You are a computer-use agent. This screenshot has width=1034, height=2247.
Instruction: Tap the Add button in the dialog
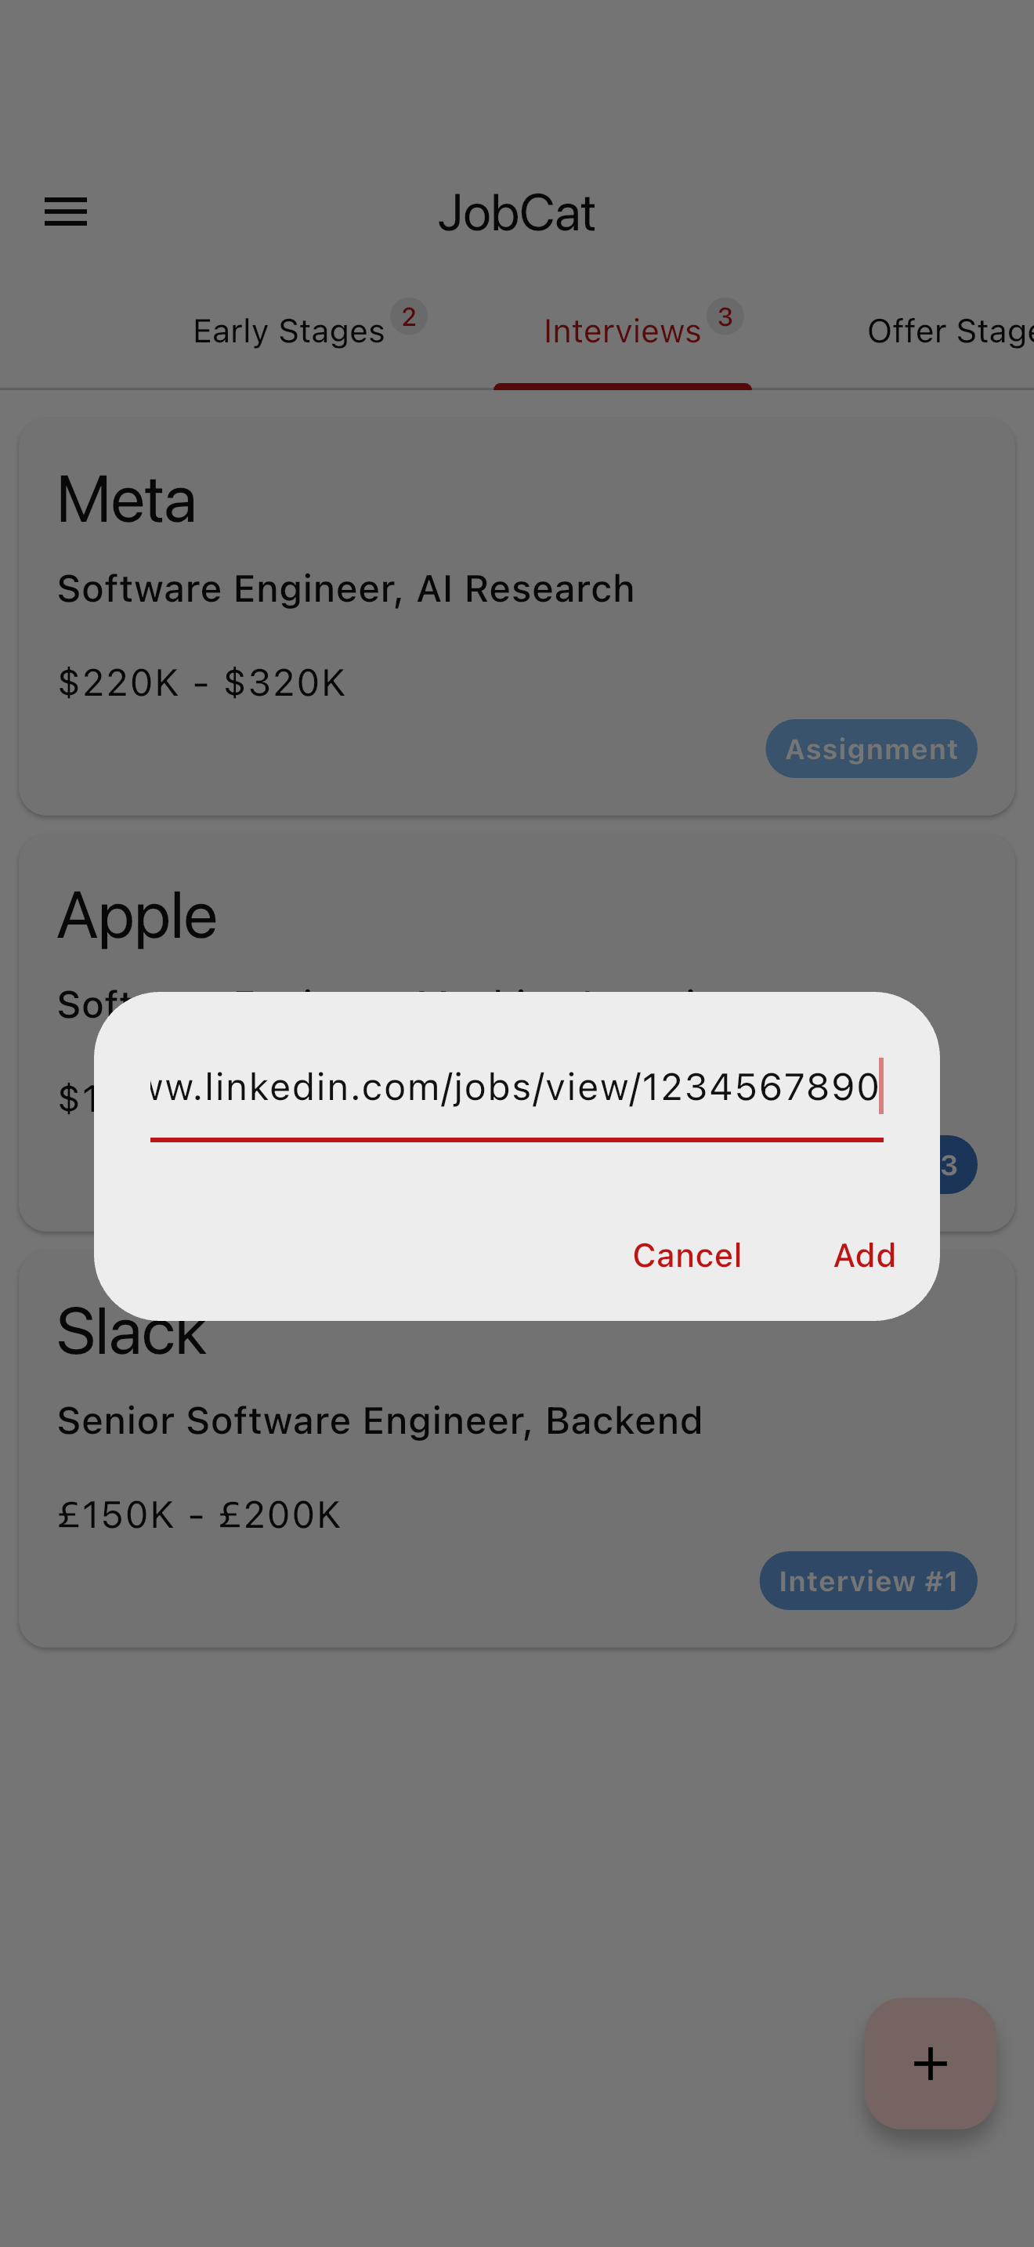864,1255
